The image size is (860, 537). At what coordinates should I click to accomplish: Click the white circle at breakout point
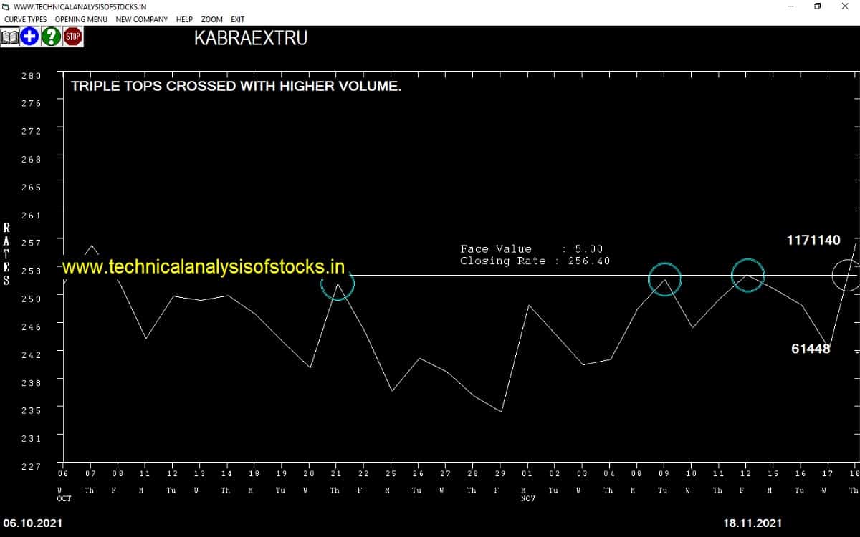pyautogui.click(x=846, y=276)
